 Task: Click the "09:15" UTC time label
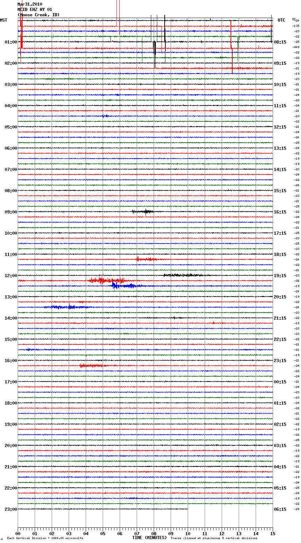point(280,63)
